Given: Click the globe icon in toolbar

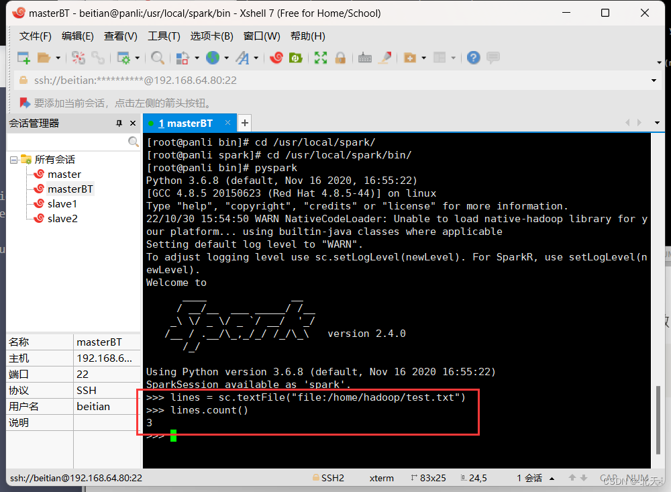Looking at the screenshot, I should pos(213,57).
